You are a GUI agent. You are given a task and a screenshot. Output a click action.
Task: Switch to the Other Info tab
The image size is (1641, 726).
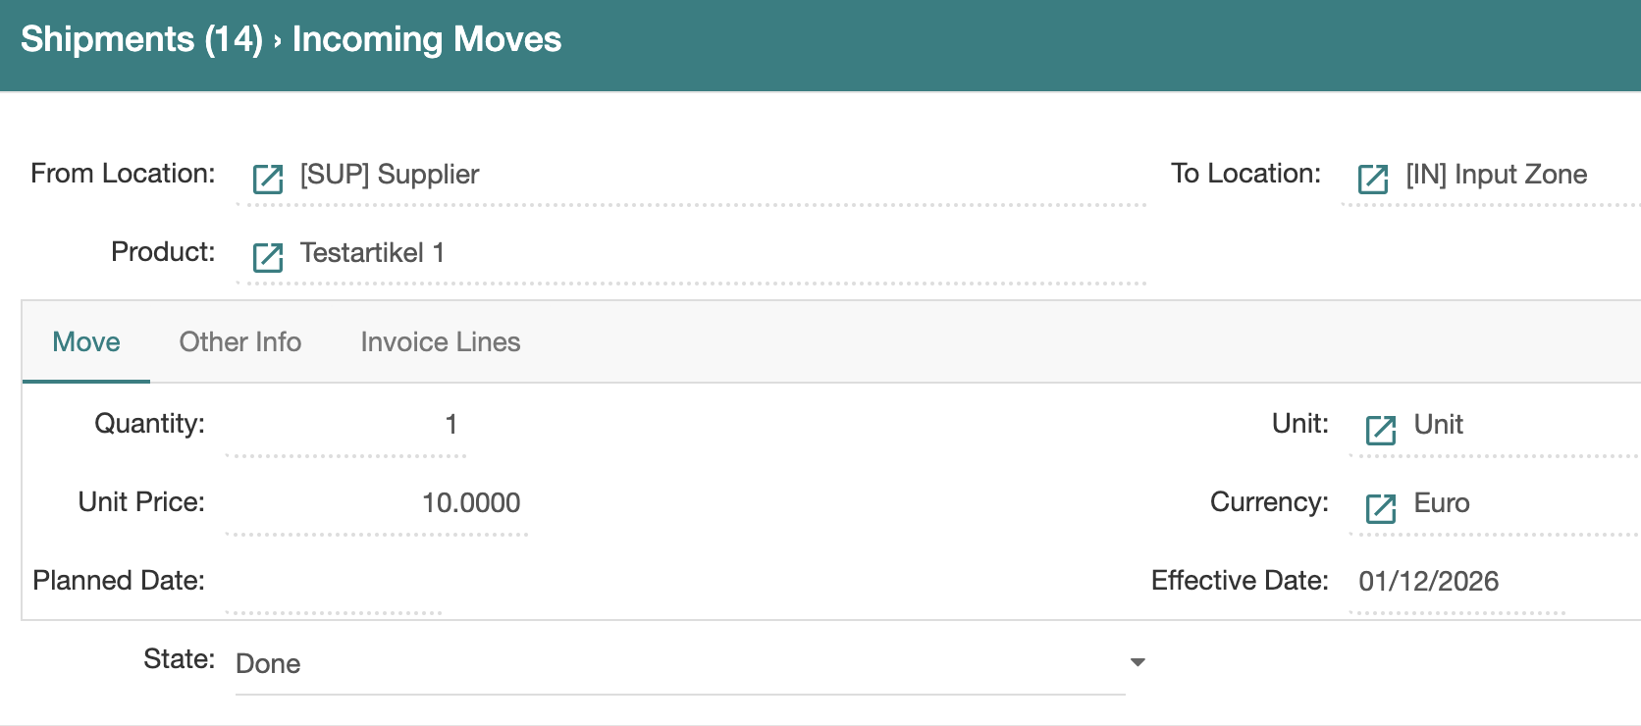click(x=239, y=342)
